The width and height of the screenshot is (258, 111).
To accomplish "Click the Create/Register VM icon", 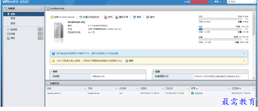I will 81,17.
